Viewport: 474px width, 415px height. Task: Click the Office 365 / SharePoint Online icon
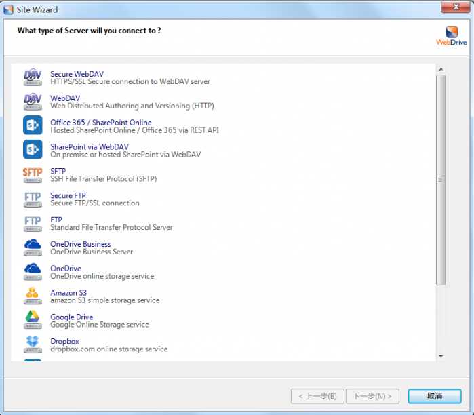[x=33, y=125]
